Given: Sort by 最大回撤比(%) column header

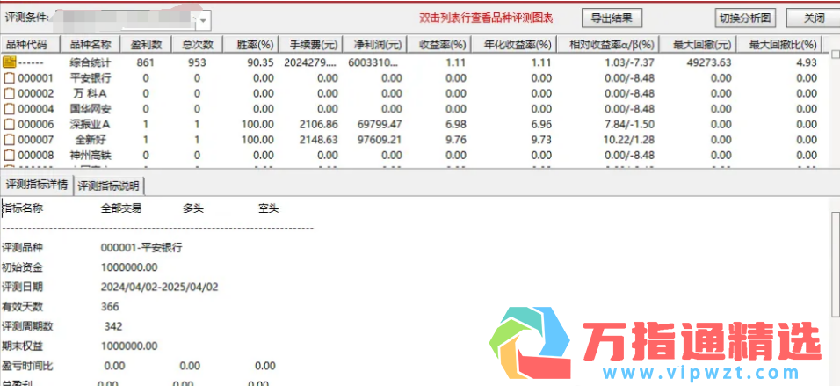Looking at the screenshot, I should [x=779, y=45].
